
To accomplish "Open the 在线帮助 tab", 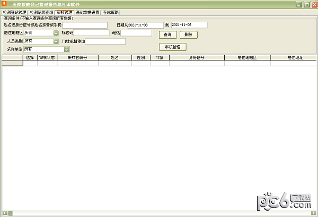I will [x=111, y=12].
